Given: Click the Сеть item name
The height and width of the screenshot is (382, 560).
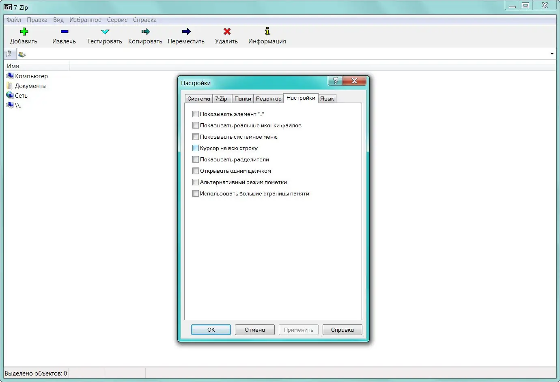Looking at the screenshot, I should tap(21, 95).
